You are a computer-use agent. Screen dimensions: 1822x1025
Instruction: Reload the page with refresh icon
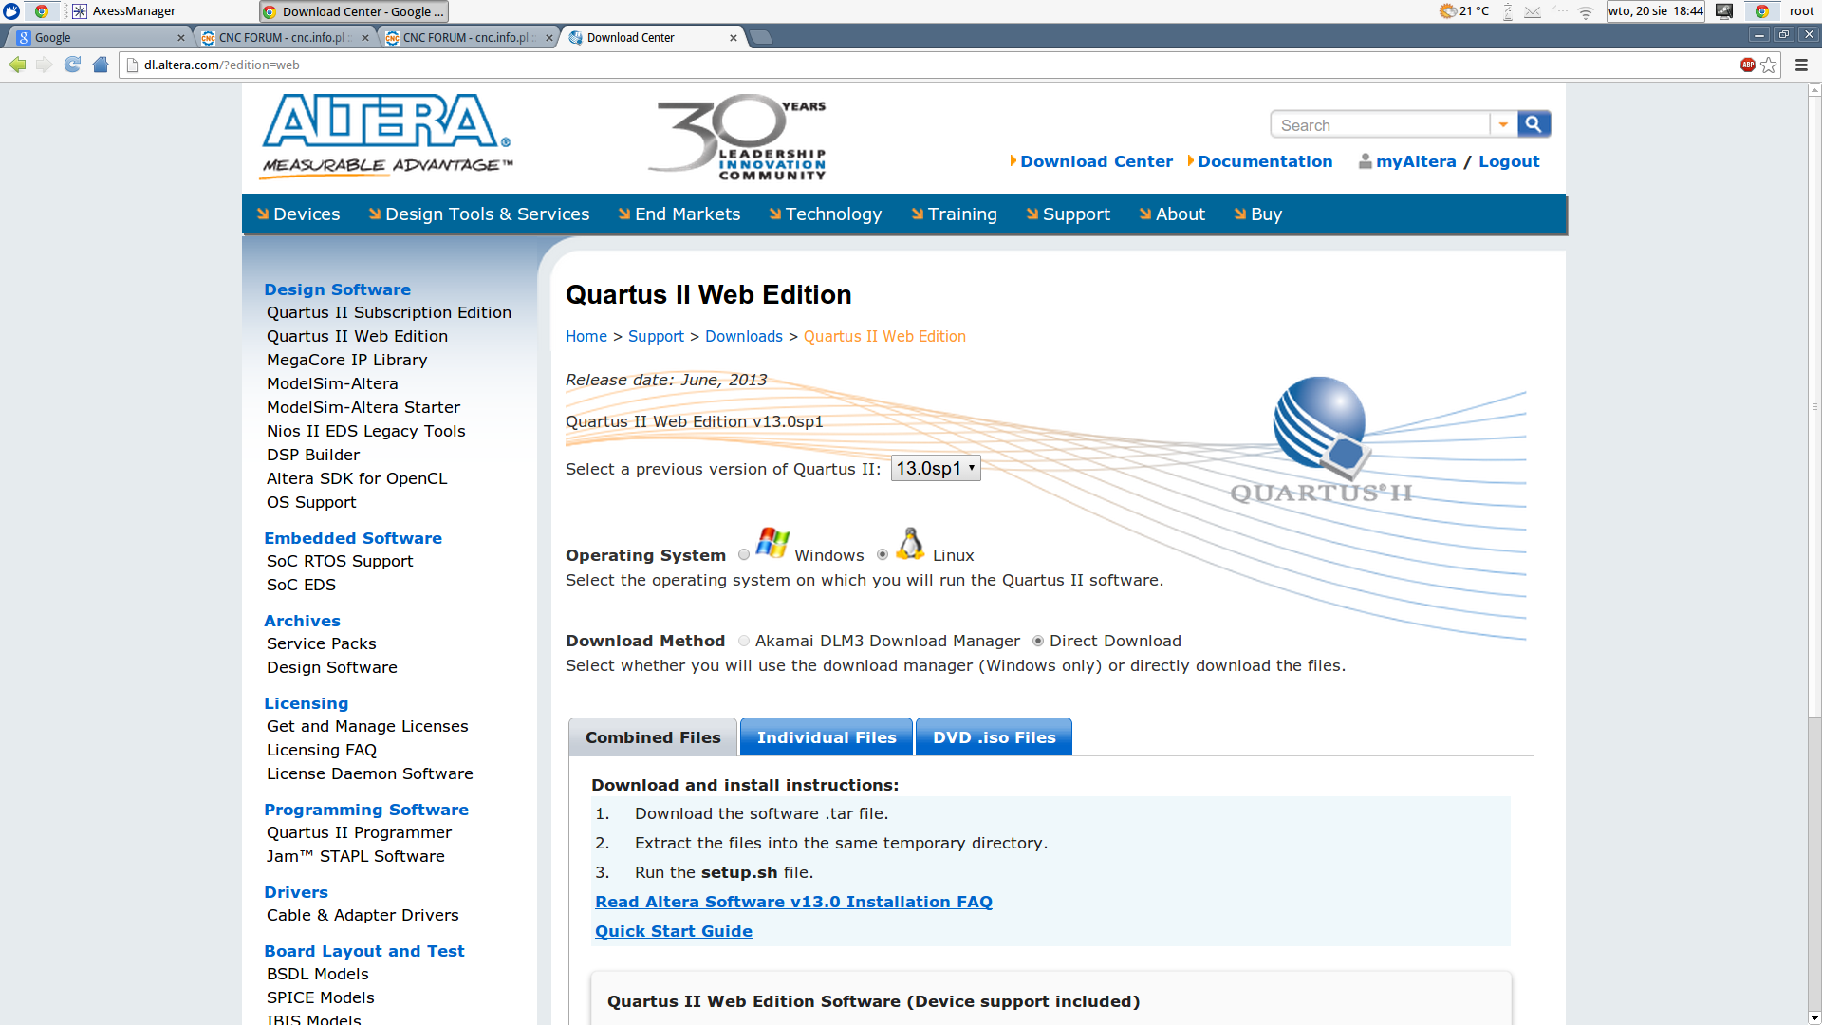[72, 65]
